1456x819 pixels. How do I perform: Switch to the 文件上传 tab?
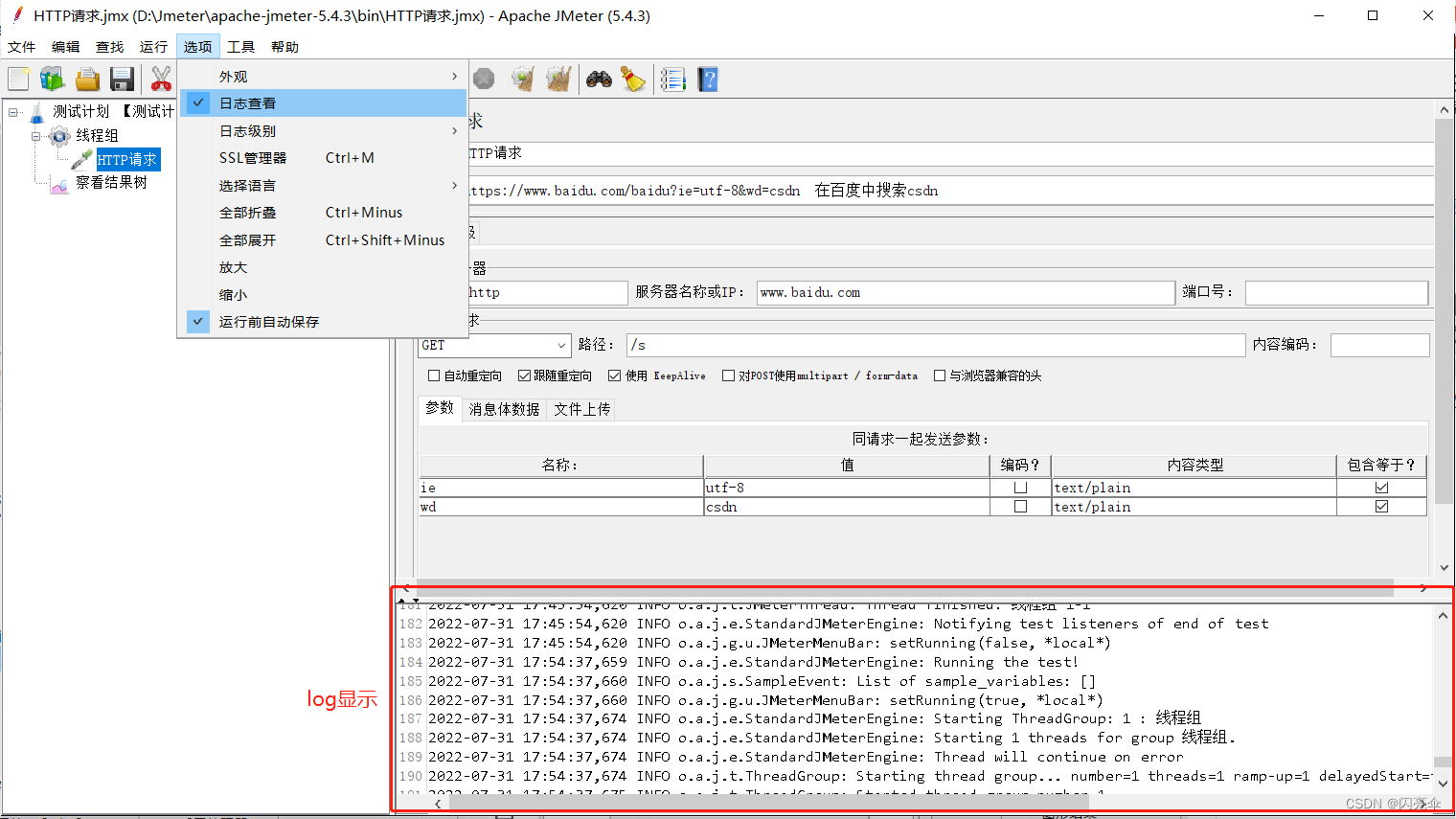point(581,409)
